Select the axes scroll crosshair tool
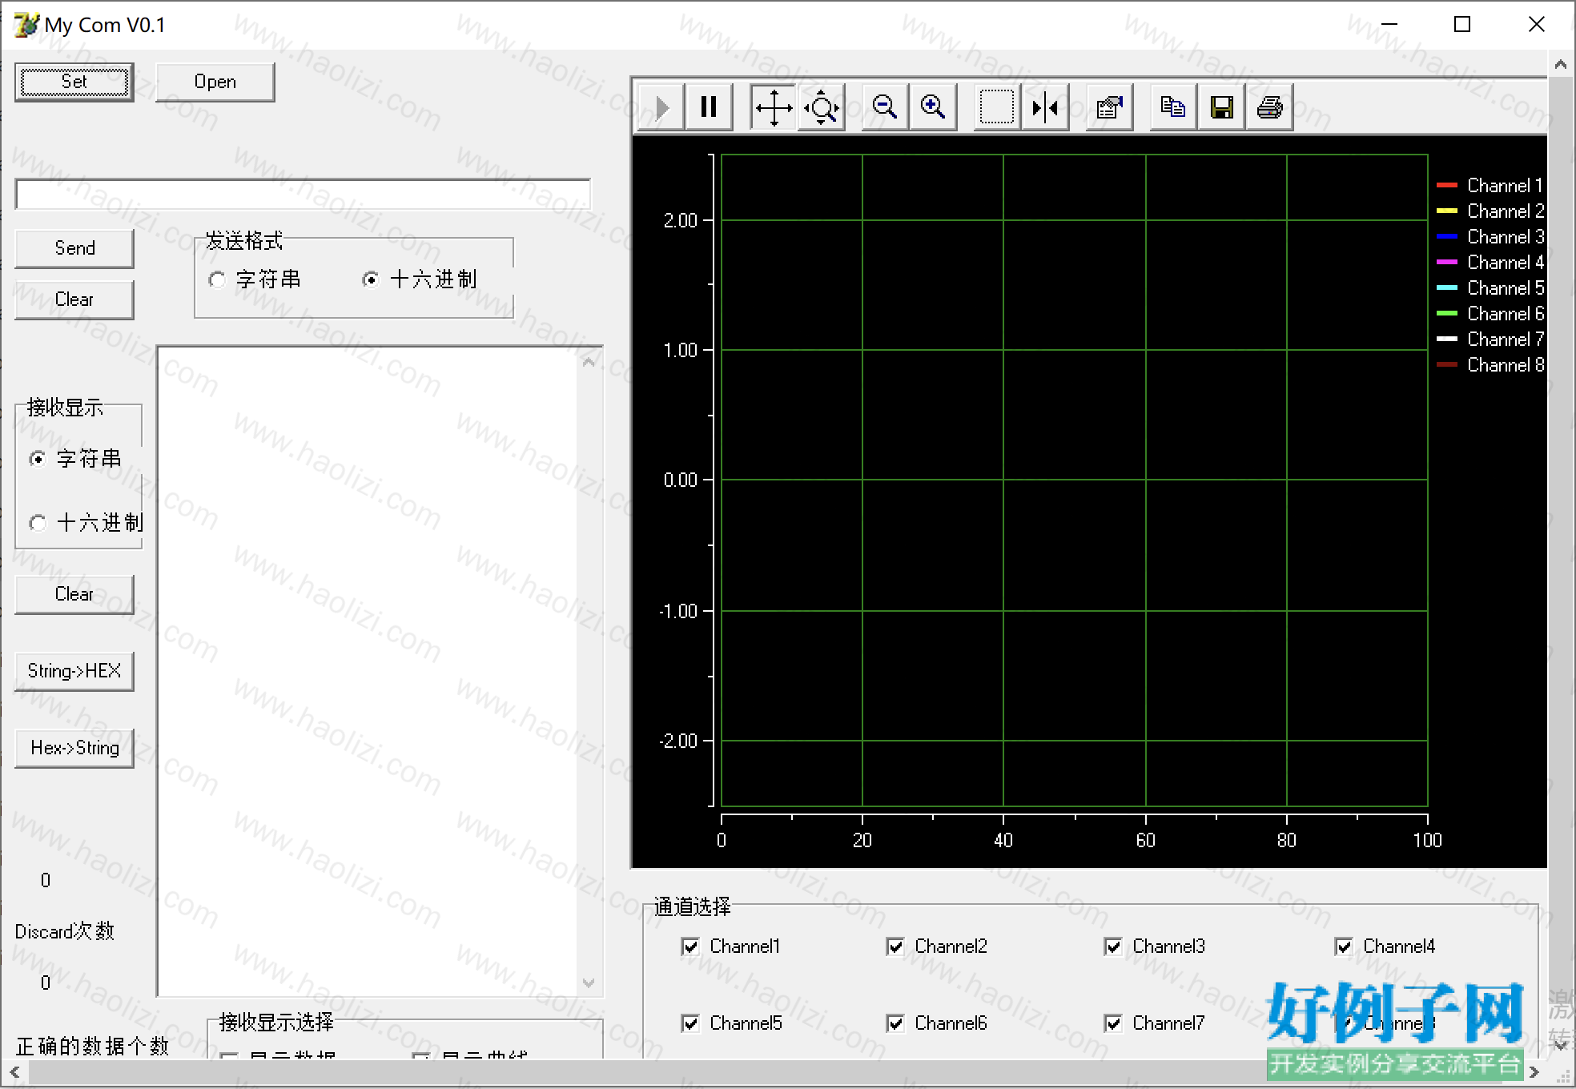Screen dimensions: 1576x1089 click(774, 106)
